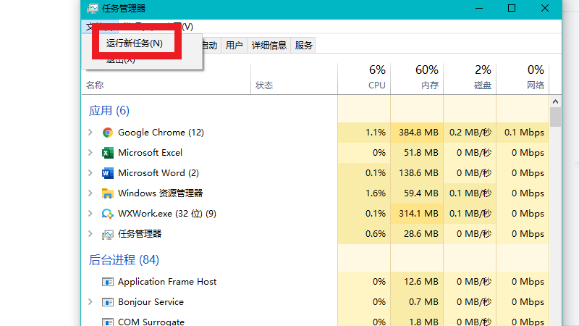This screenshot has width=579, height=326.
Task: Select the Windows 资源管理器 folder icon
Action: (x=108, y=193)
